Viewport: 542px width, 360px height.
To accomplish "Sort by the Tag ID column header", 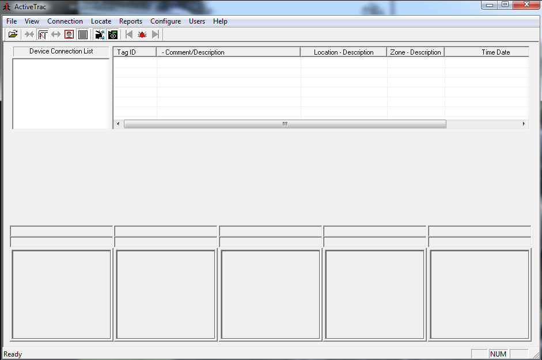I will (x=135, y=52).
